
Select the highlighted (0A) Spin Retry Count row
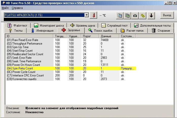pos(71,68)
